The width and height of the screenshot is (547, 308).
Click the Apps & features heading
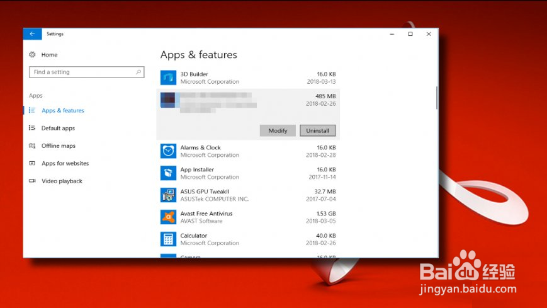(198, 55)
